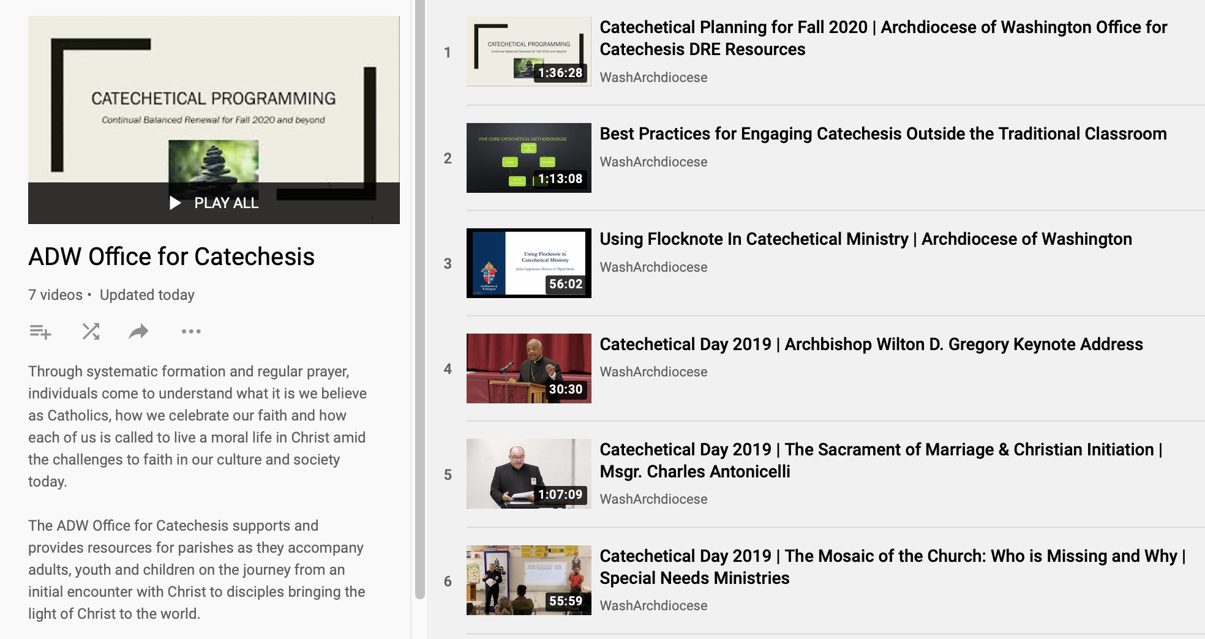Open the 1:36:28 Catechetical Planning video thumbnail

(x=529, y=51)
